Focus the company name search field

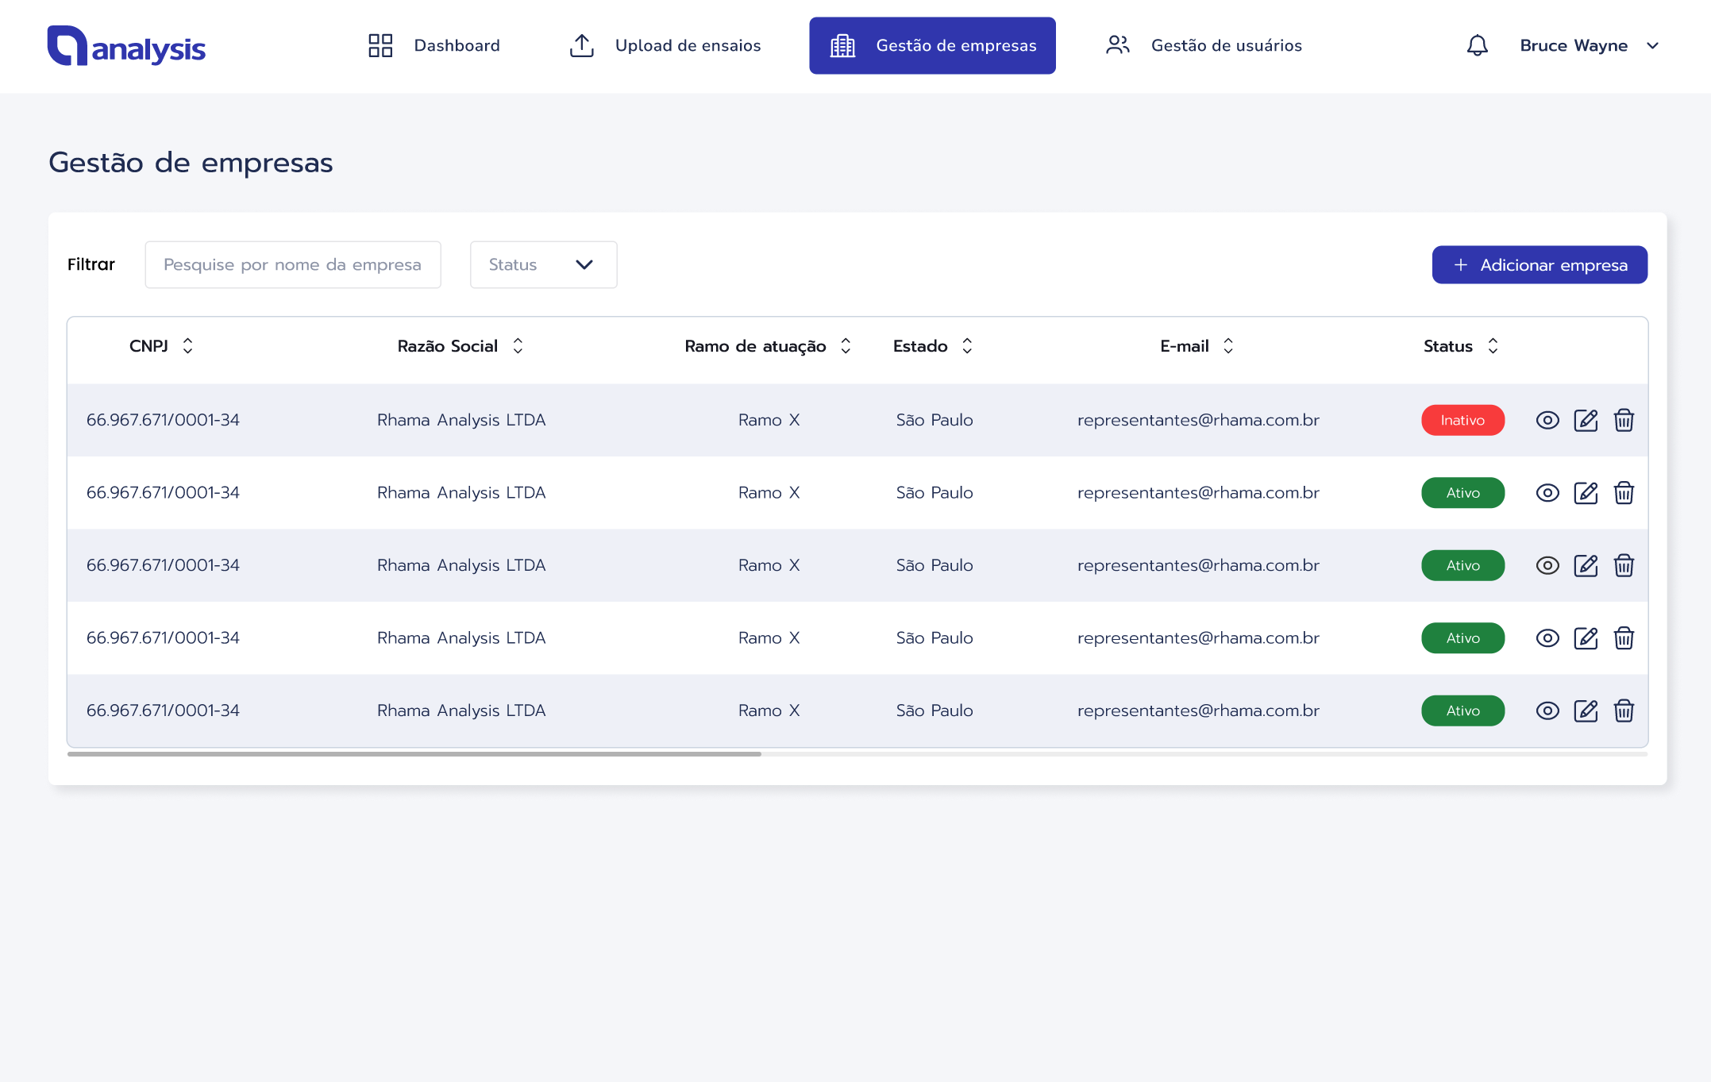pyautogui.click(x=292, y=264)
